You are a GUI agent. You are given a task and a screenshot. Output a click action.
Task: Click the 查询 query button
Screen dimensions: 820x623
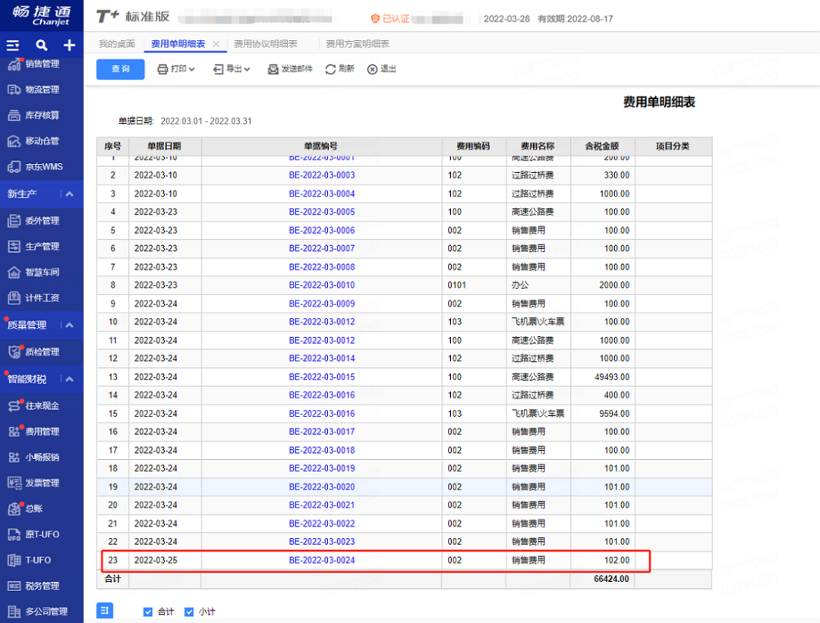coord(120,69)
